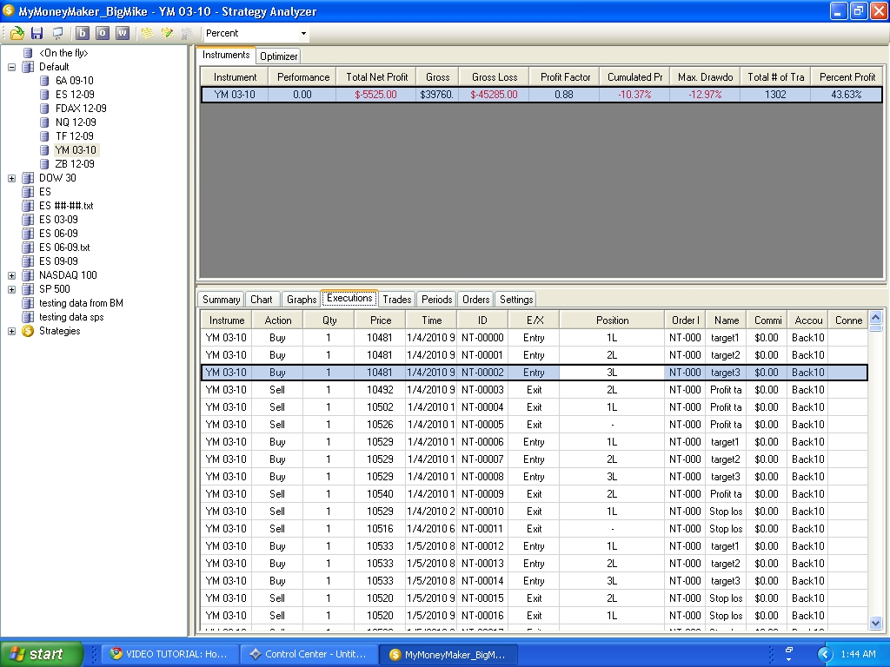Click price 10540 in executions table
Viewport: 890px width, 667px height.
[x=380, y=494]
